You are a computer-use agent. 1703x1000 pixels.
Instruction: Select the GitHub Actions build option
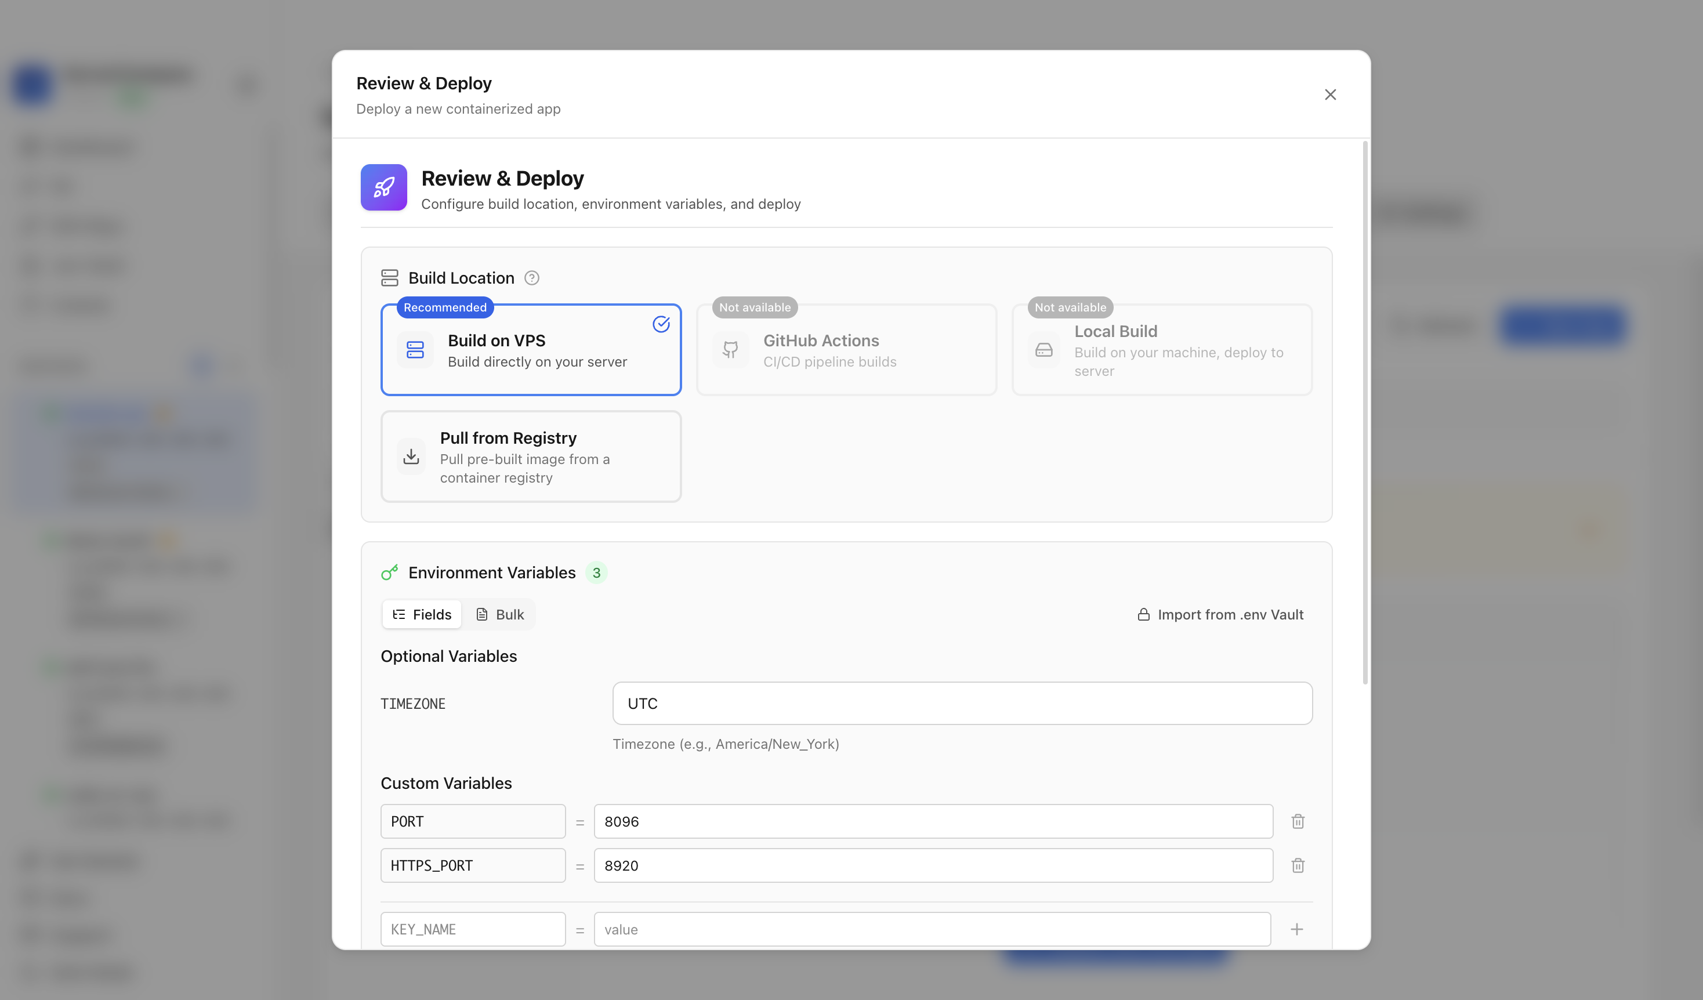tap(846, 349)
